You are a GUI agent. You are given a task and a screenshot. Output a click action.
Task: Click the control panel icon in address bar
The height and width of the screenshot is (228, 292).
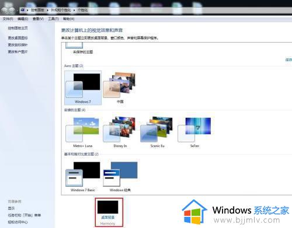pos(23,10)
